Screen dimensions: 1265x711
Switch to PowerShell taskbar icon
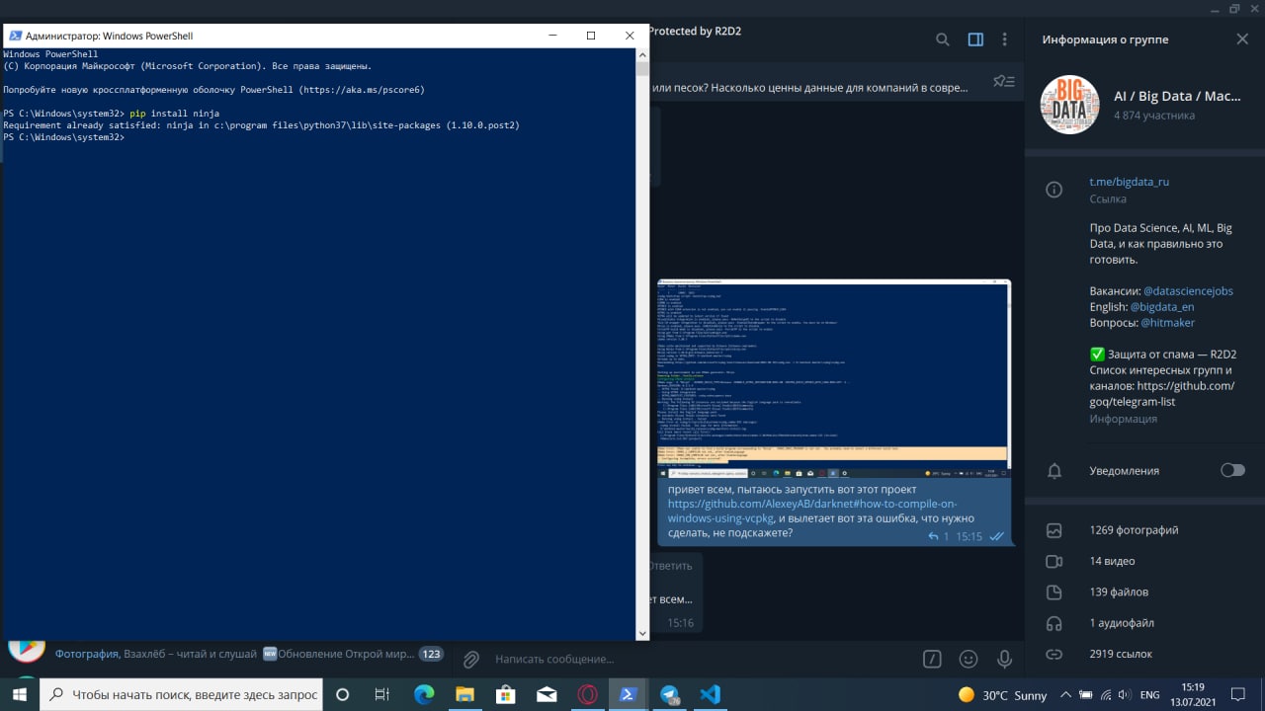point(628,694)
